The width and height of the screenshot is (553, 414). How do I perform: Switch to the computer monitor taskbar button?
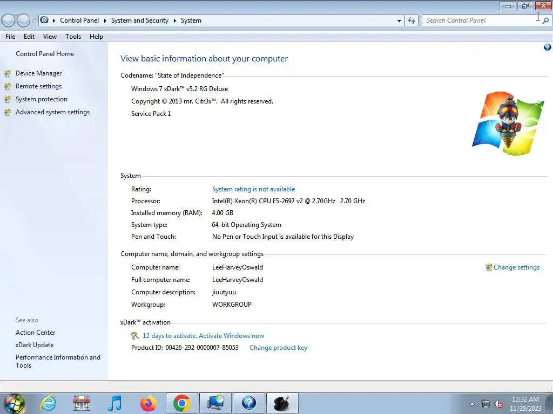tap(215, 403)
